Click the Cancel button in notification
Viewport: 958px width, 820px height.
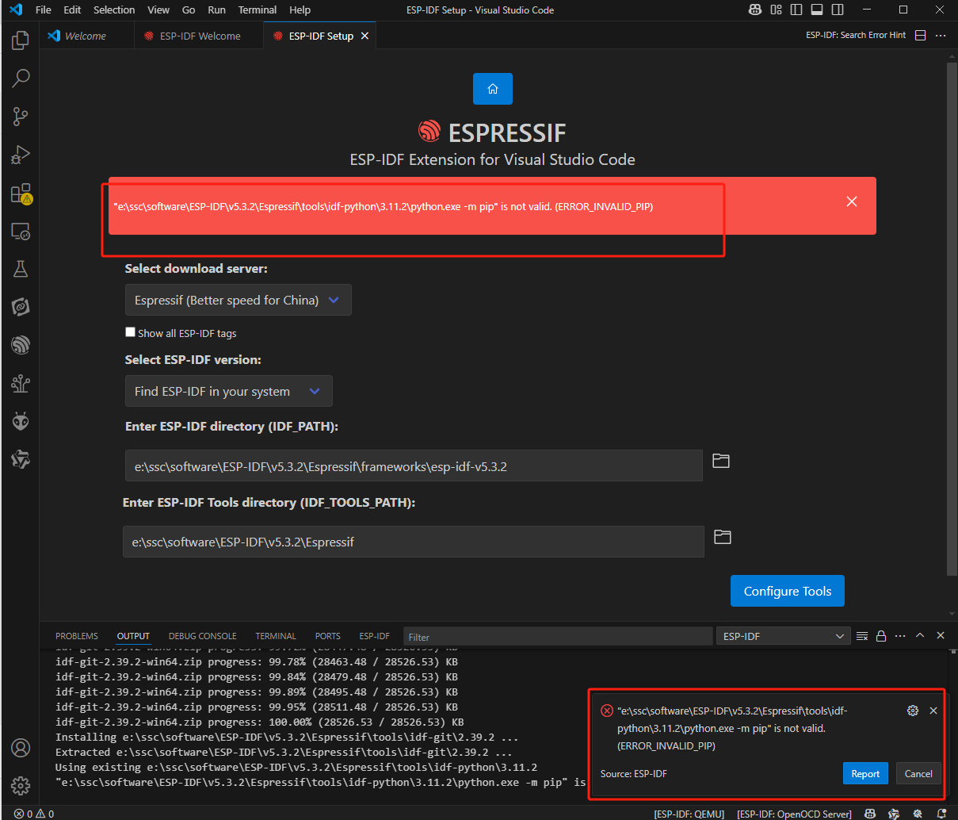coord(918,773)
